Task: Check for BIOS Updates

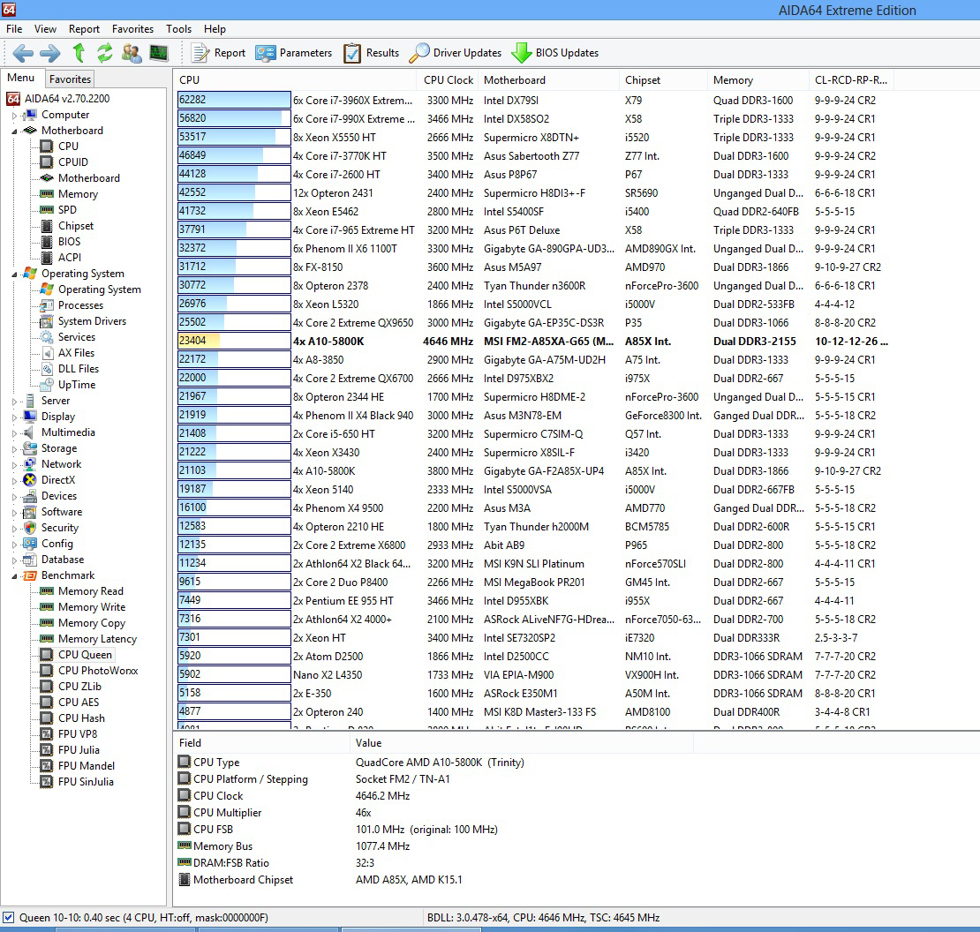Action: pyautogui.click(x=555, y=53)
